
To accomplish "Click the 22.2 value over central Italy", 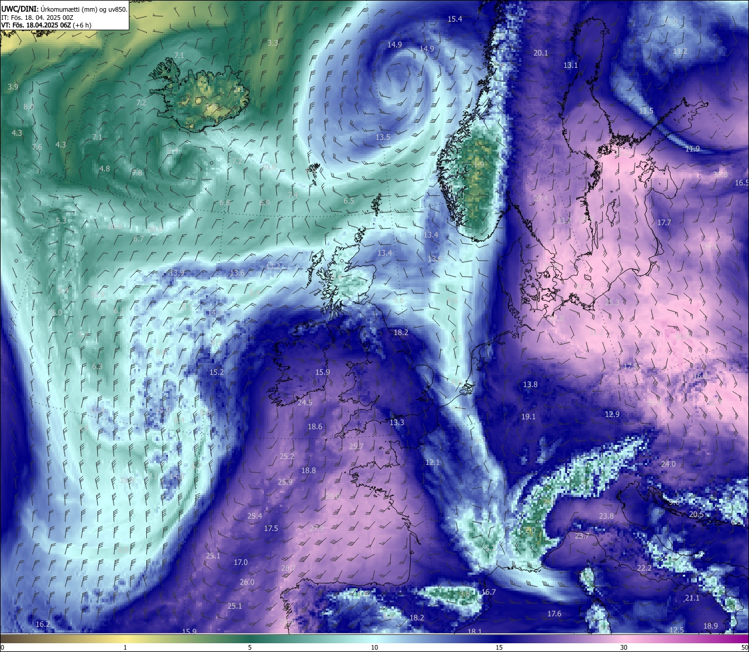I will pos(644,568).
